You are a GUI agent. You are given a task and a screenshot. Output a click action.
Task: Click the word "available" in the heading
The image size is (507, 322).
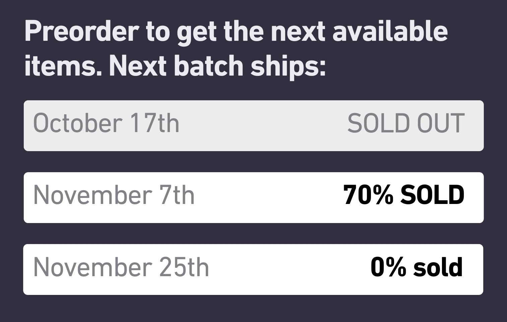point(390,32)
